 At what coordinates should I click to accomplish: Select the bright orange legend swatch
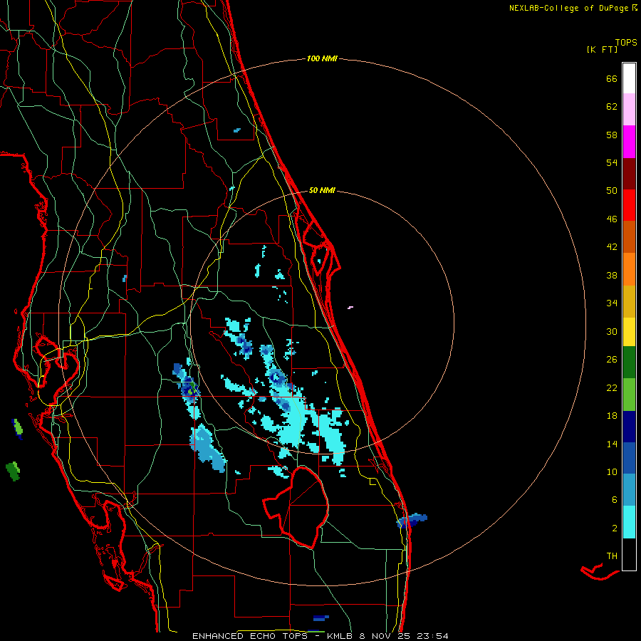[x=629, y=269]
